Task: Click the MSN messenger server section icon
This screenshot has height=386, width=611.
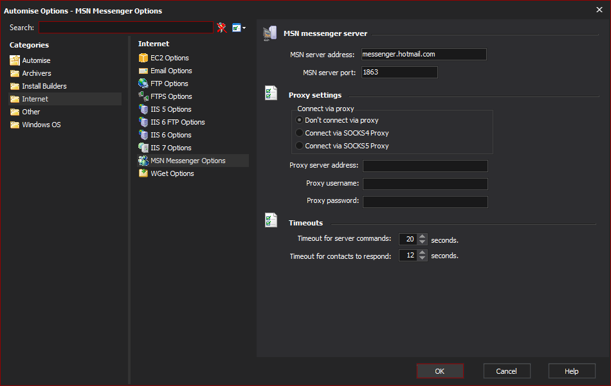Action: pyautogui.click(x=270, y=33)
